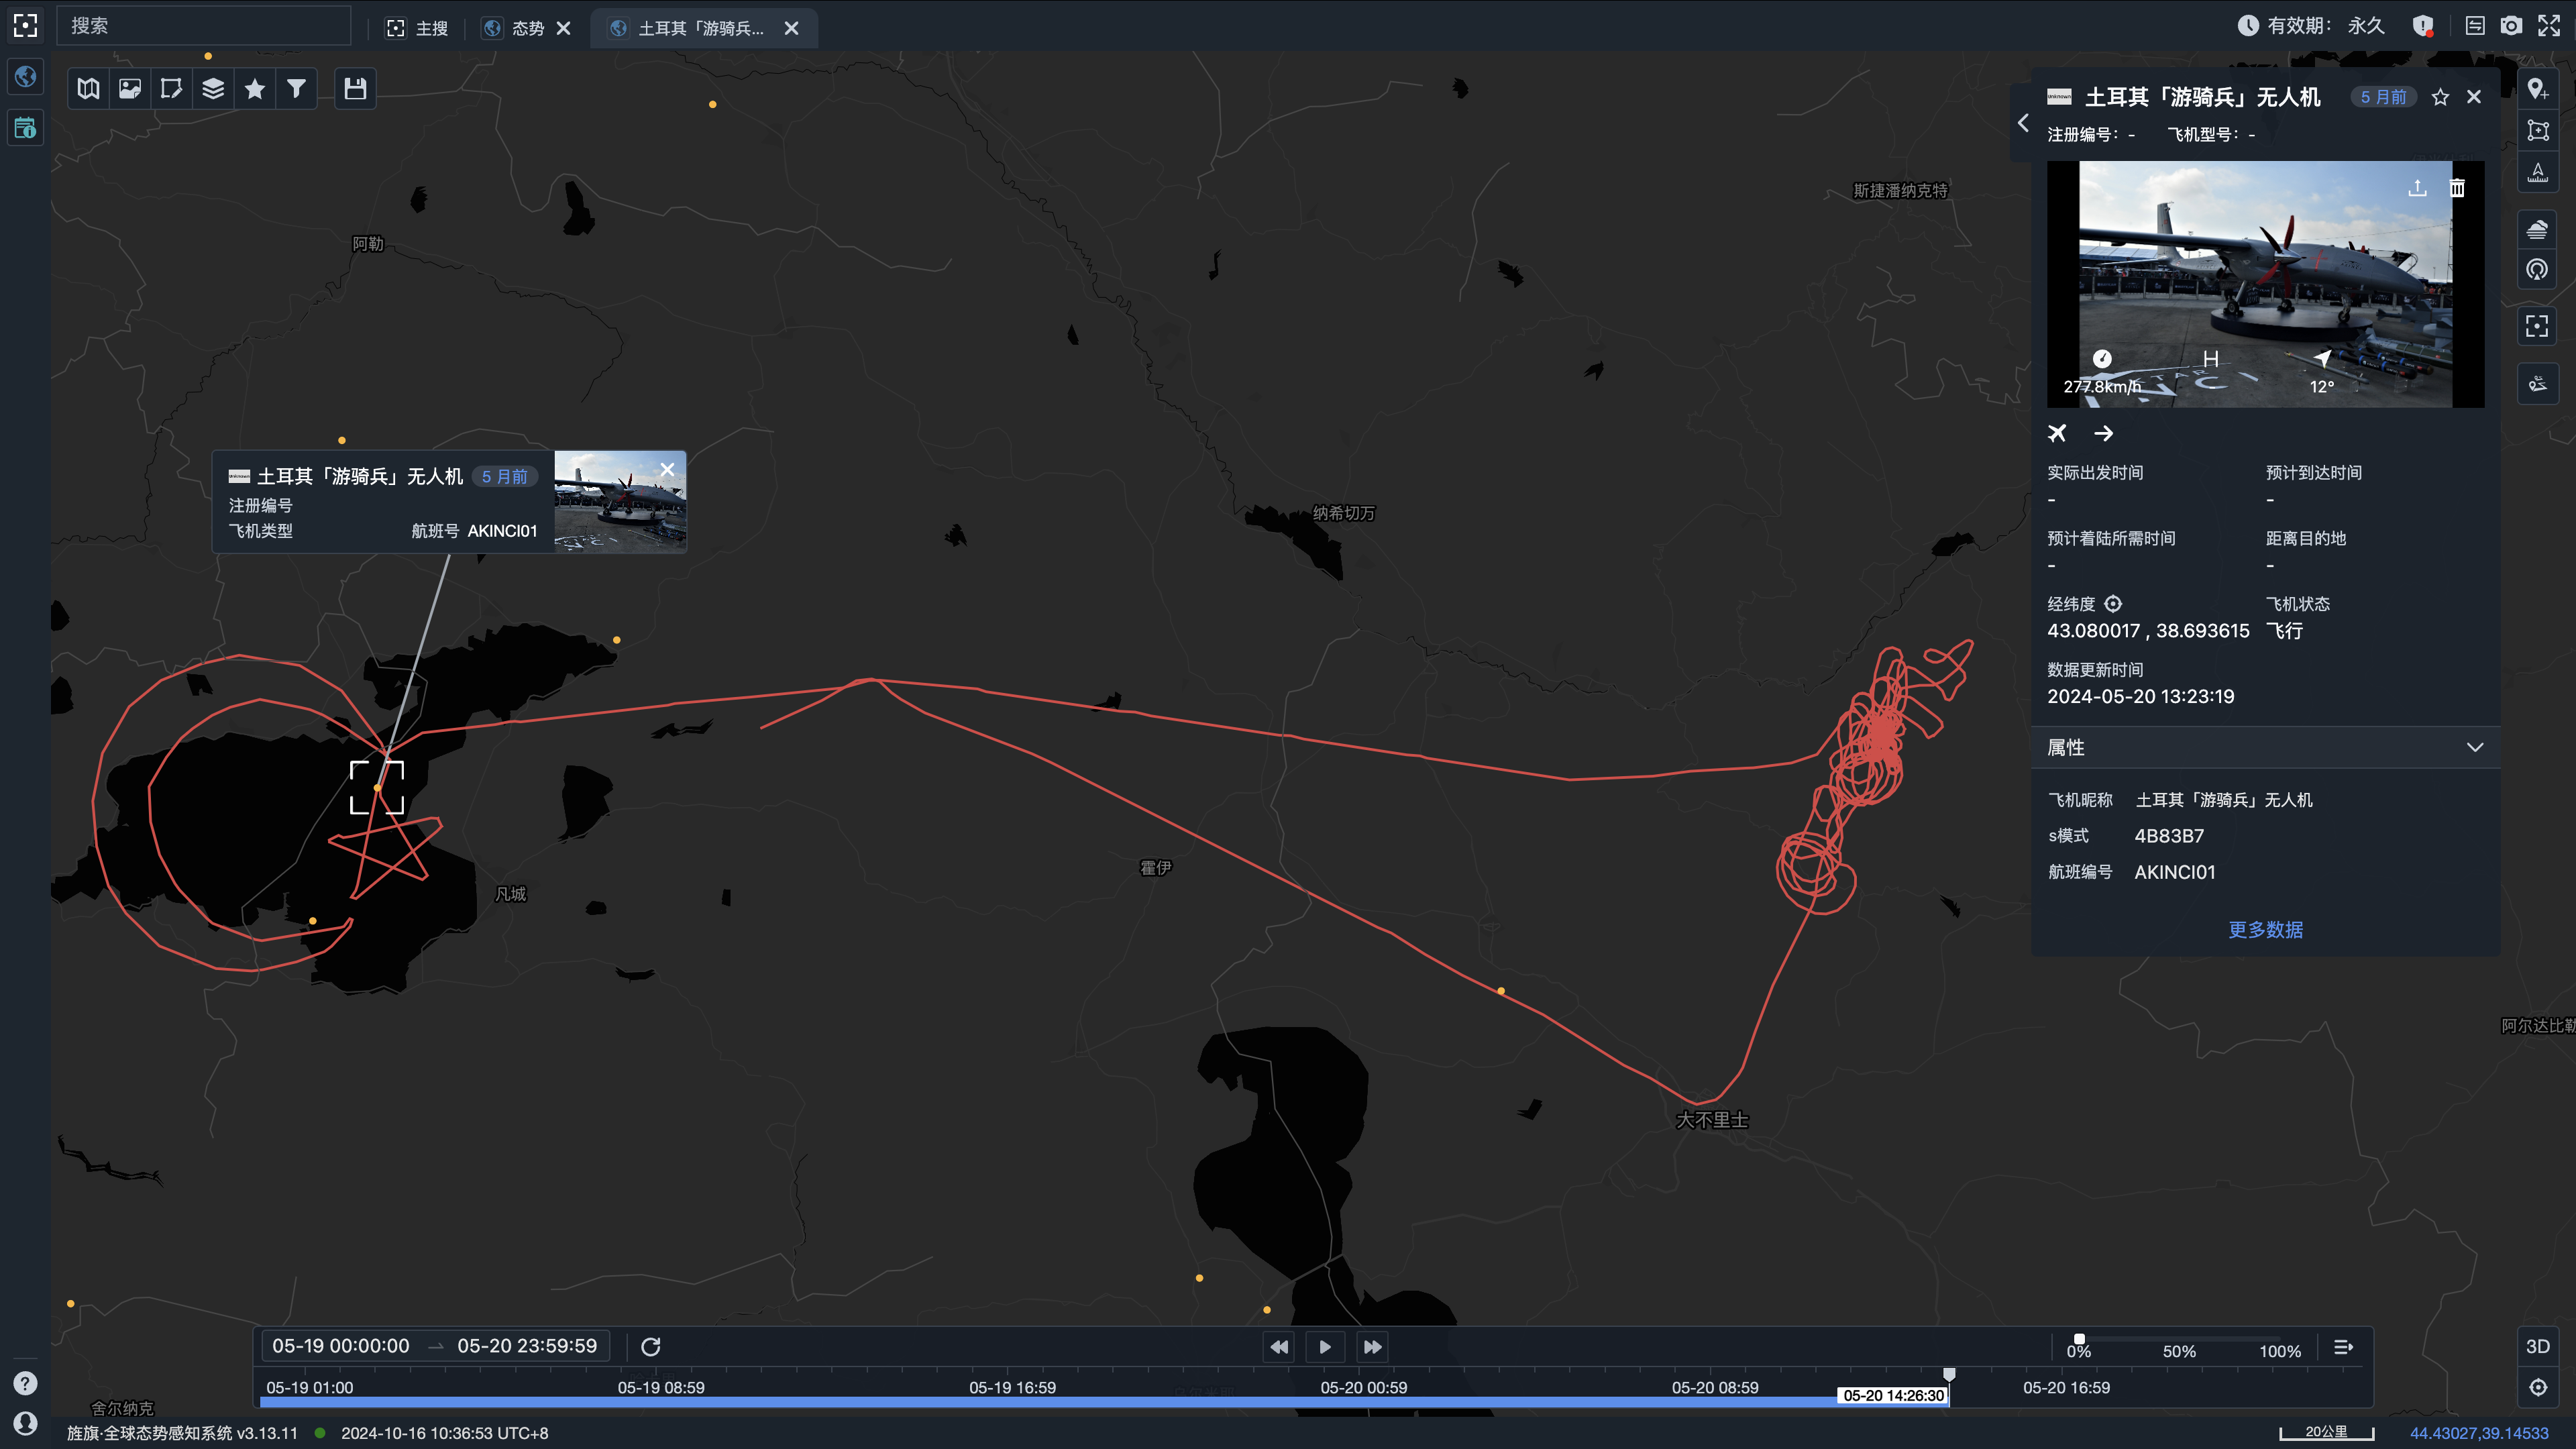2576x1449 pixels.
Task: Click the filter funnel toolbar icon
Action: tap(296, 89)
